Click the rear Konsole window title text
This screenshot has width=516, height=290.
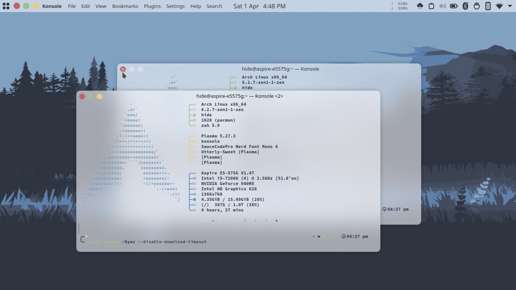[281, 69]
